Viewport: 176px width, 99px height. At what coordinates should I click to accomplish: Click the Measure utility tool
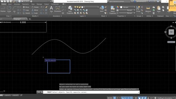click(148, 9)
